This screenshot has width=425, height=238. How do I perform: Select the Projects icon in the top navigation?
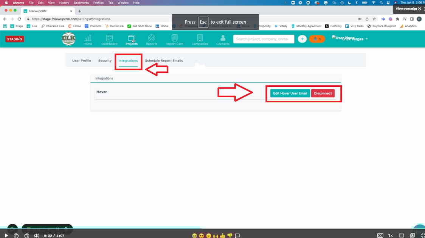(132, 39)
